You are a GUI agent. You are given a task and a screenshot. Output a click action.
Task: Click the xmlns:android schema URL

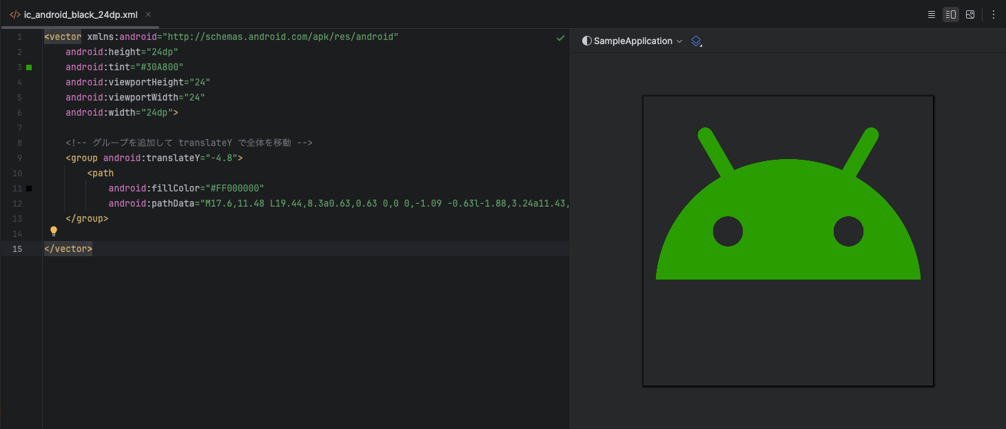click(280, 36)
